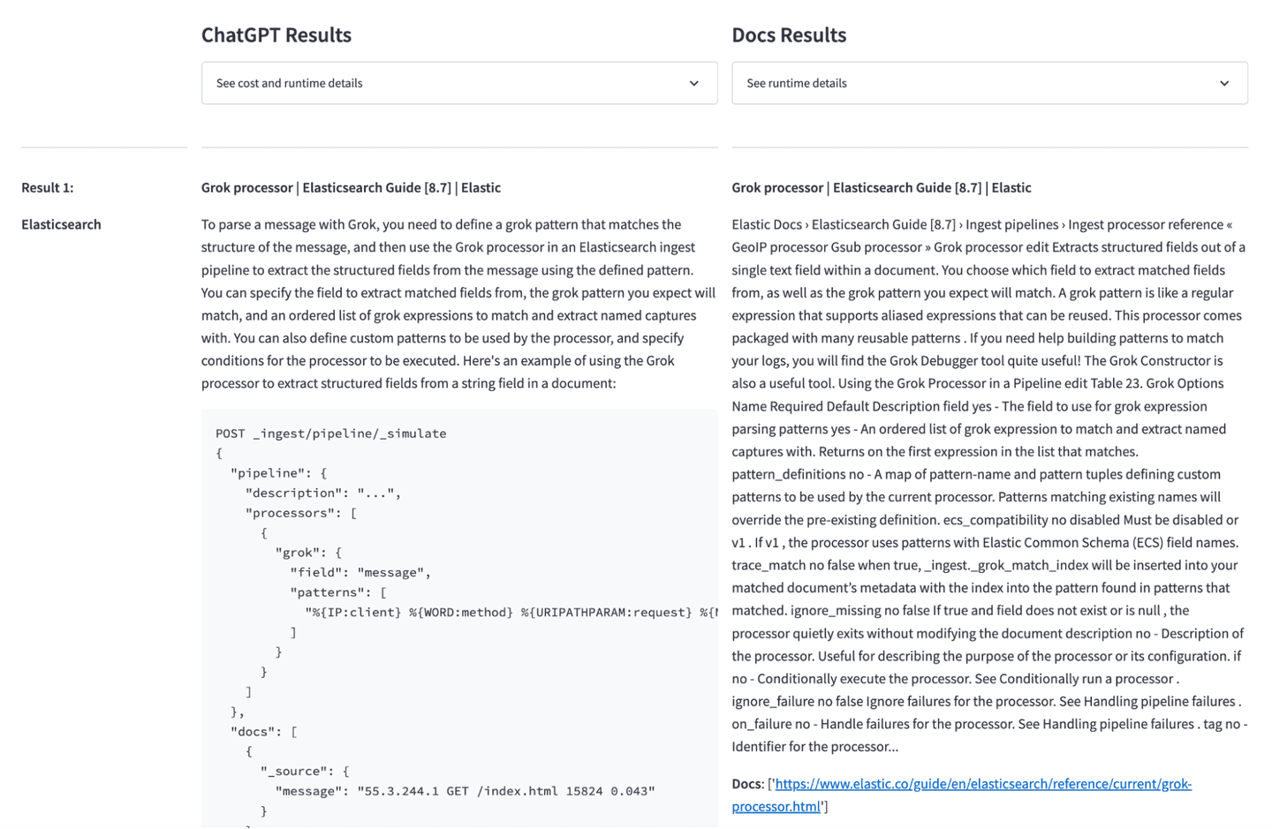Click the "POST _ingest/pipeline/_simulate" code line
Viewport: 1272px width, 829px height.
click(x=330, y=433)
